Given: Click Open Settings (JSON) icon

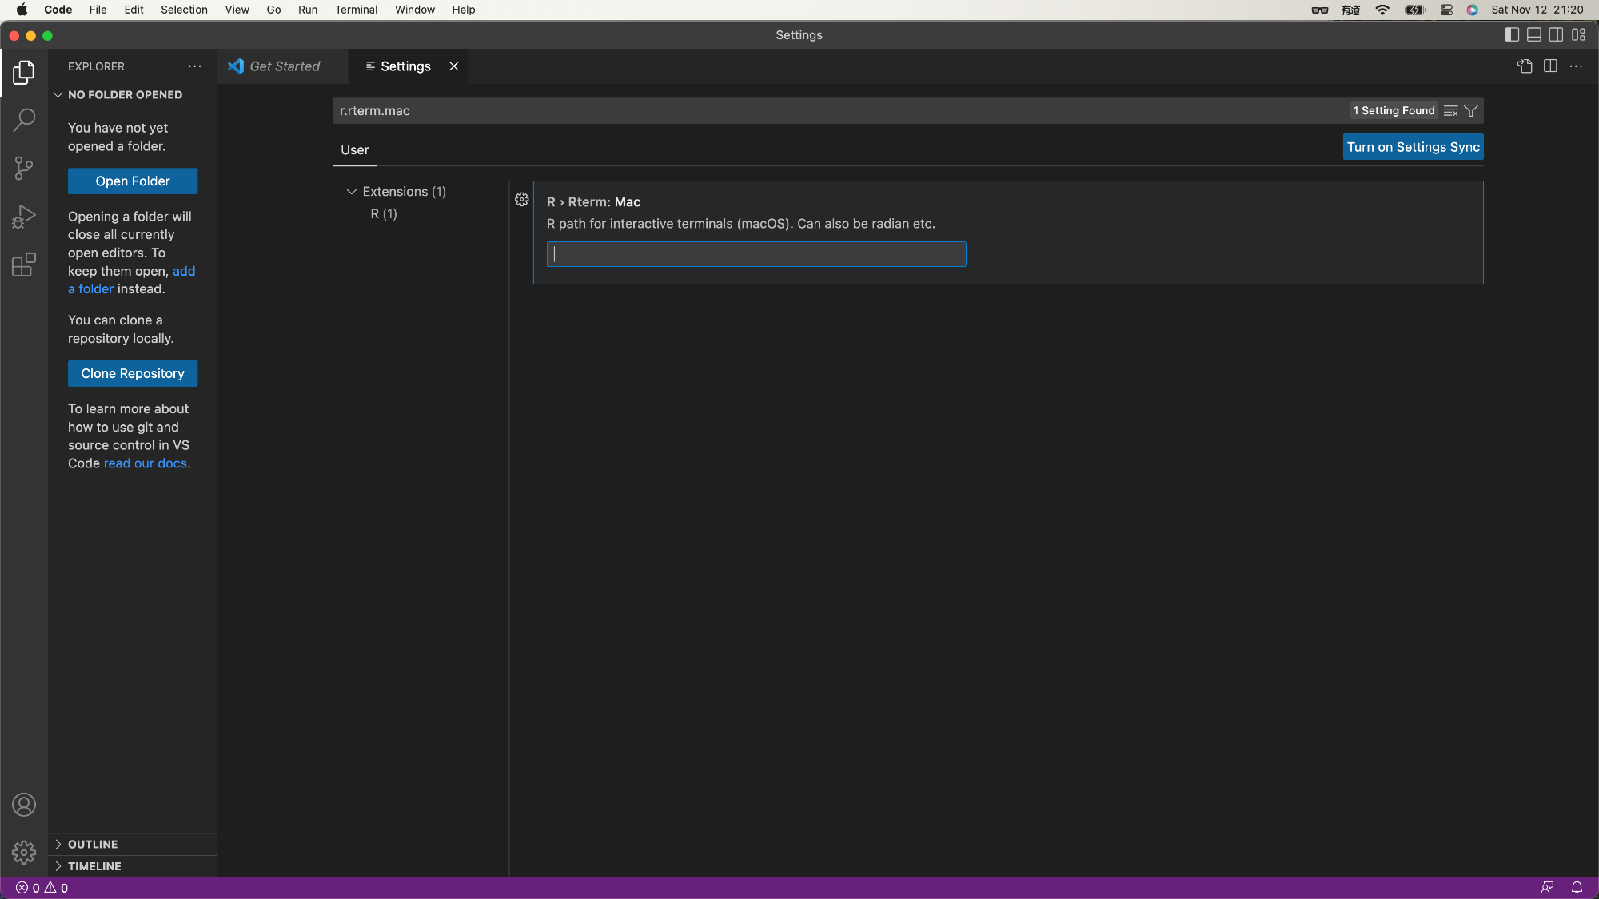Looking at the screenshot, I should click(x=1525, y=66).
